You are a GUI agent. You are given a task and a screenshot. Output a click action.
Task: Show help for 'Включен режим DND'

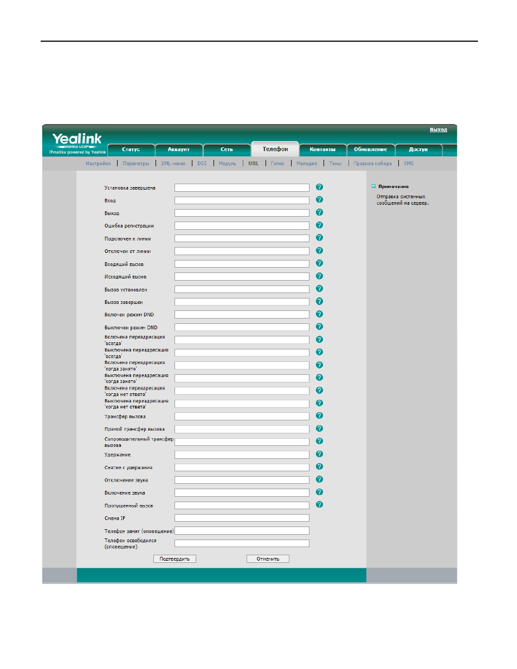click(319, 314)
